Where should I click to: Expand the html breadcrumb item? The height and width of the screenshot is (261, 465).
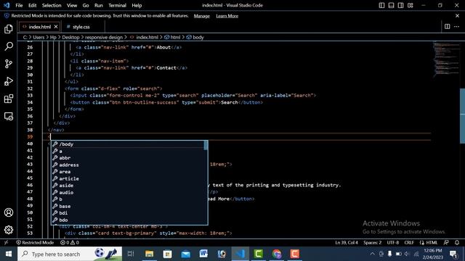click(x=173, y=37)
